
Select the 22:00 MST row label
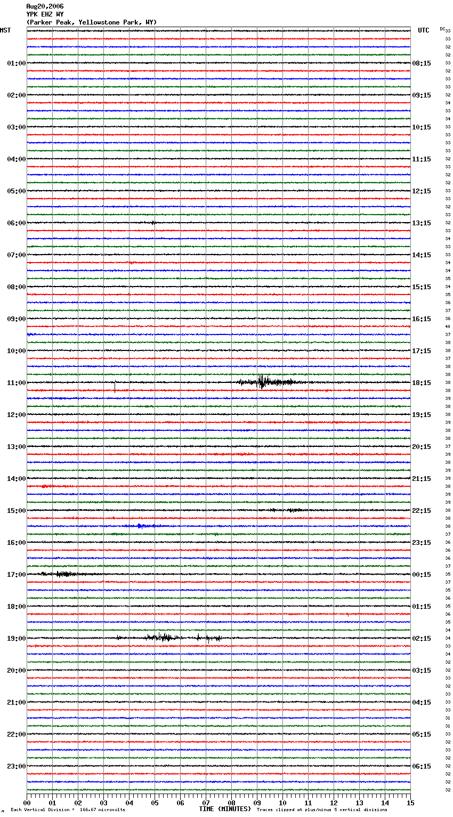(x=17, y=734)
